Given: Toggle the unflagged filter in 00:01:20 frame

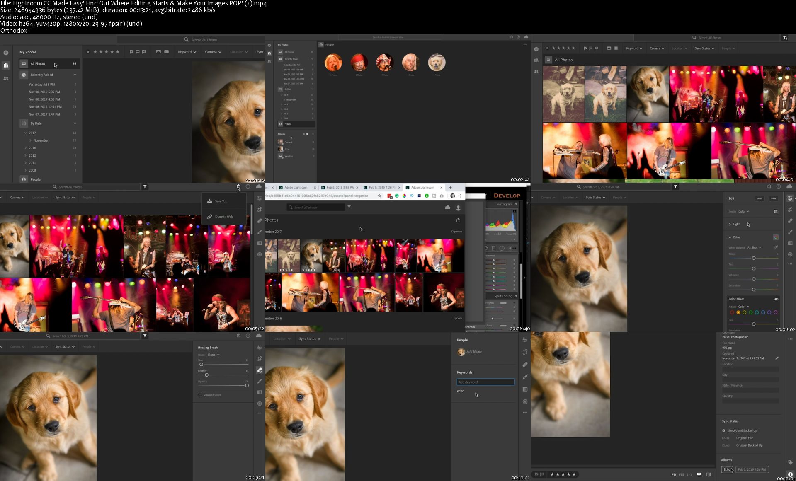Looking at the screenshot, I should coord(138,52).
